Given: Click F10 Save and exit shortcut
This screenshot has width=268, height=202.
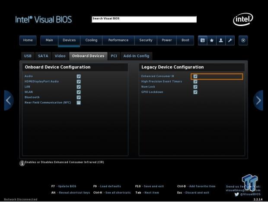Looking at the screenshot, I should coord(150,186).
